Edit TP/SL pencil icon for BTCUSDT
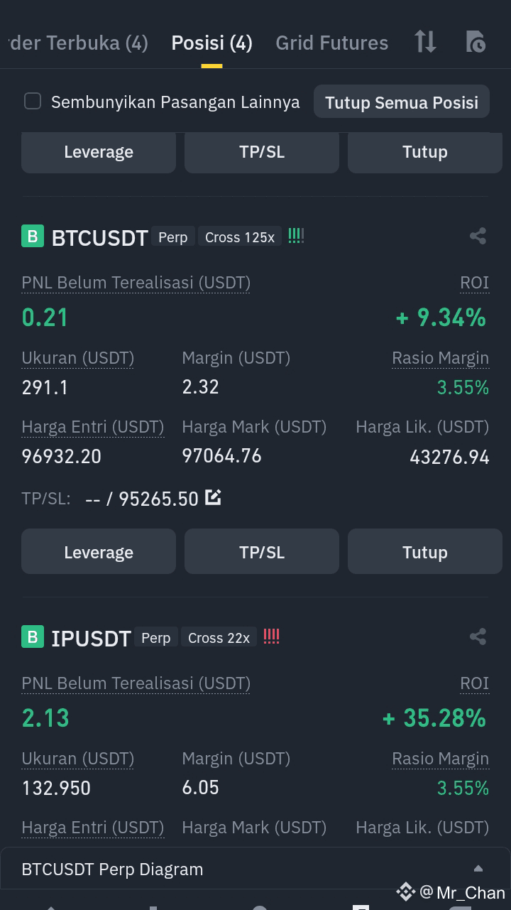Screen dimensions: 511x910 (x=213, y=497)
